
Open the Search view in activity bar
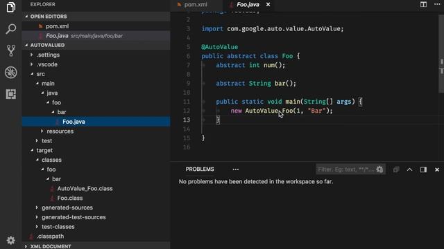[x=11, y=29]
